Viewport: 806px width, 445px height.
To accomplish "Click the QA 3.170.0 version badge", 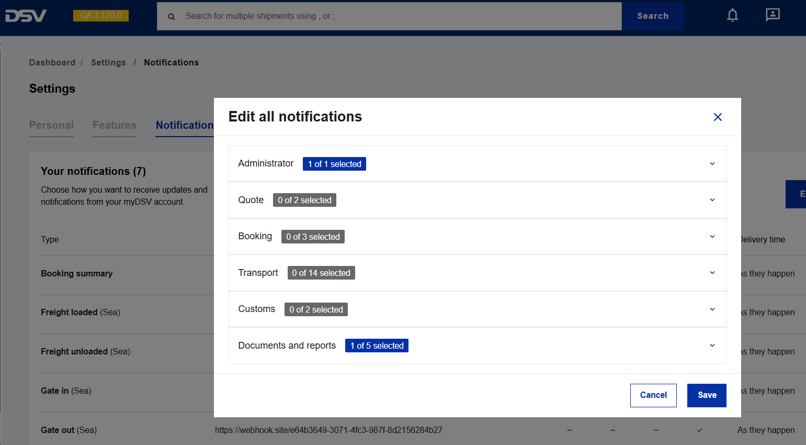I will [x=101, y=16].
